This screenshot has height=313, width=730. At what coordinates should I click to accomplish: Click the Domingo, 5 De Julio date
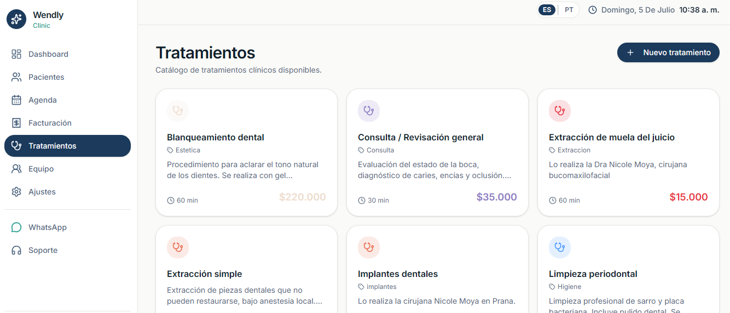(638, 10)
